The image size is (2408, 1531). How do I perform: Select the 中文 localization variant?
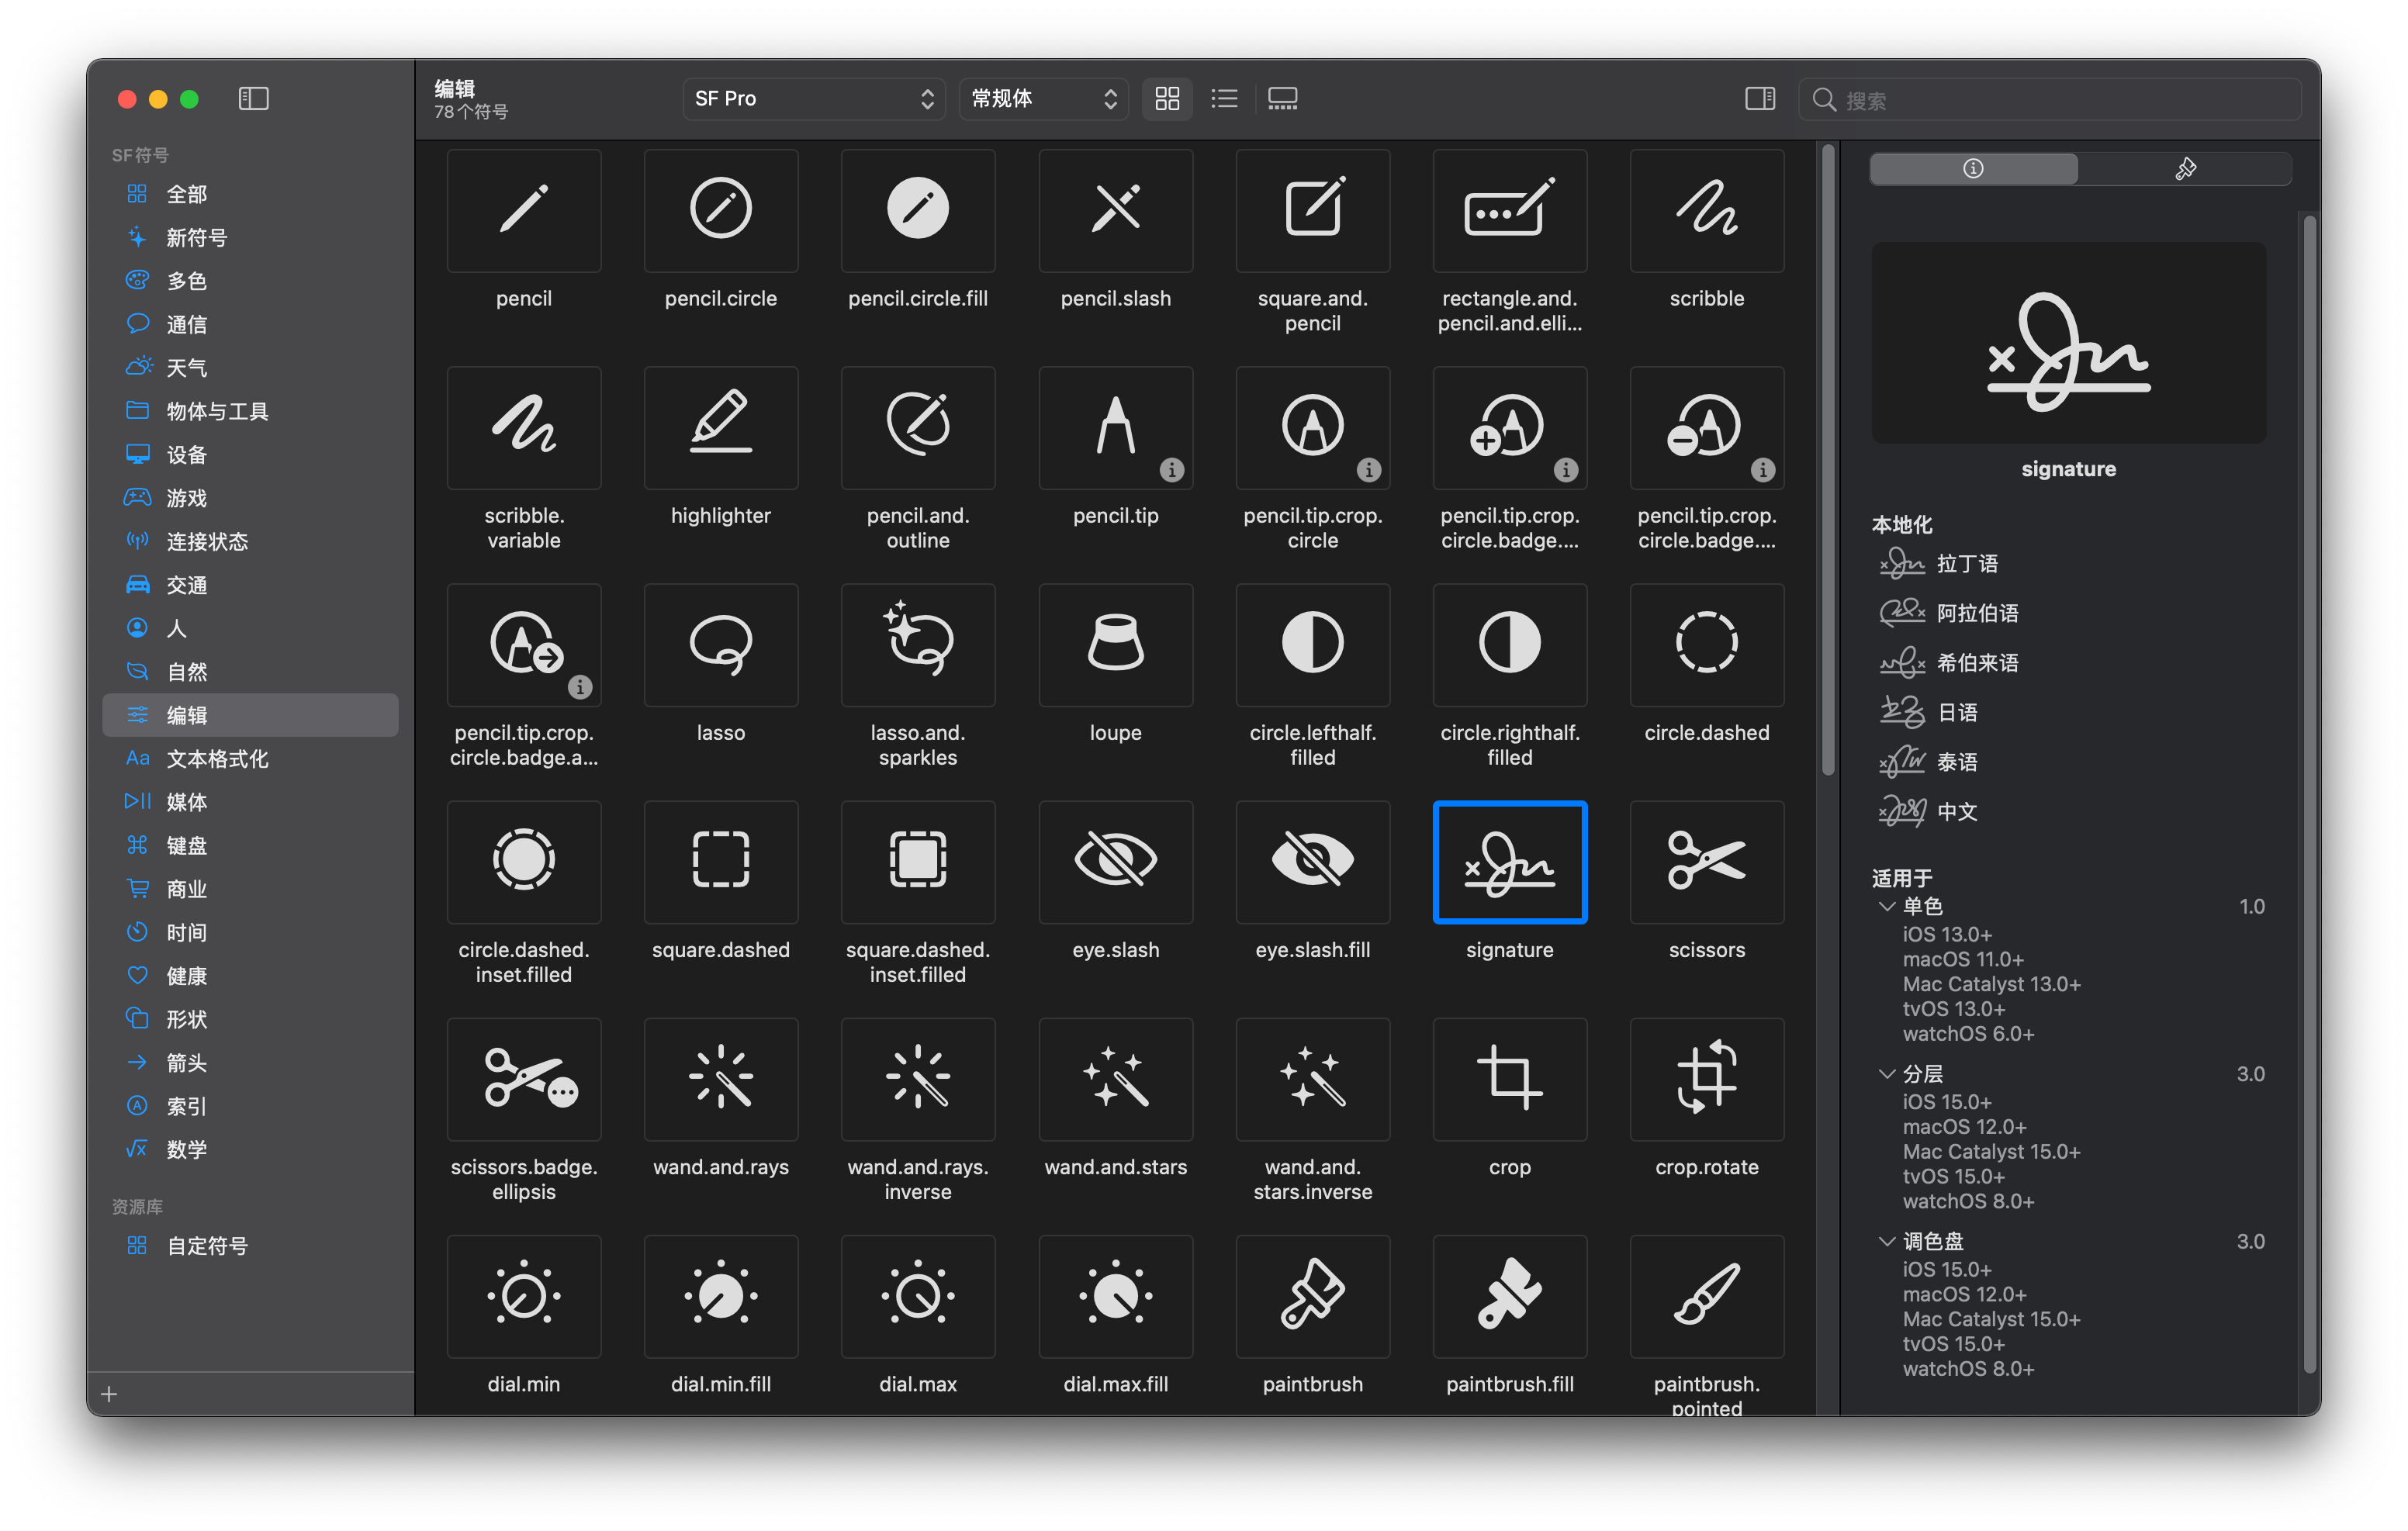tap(1928, 811)
